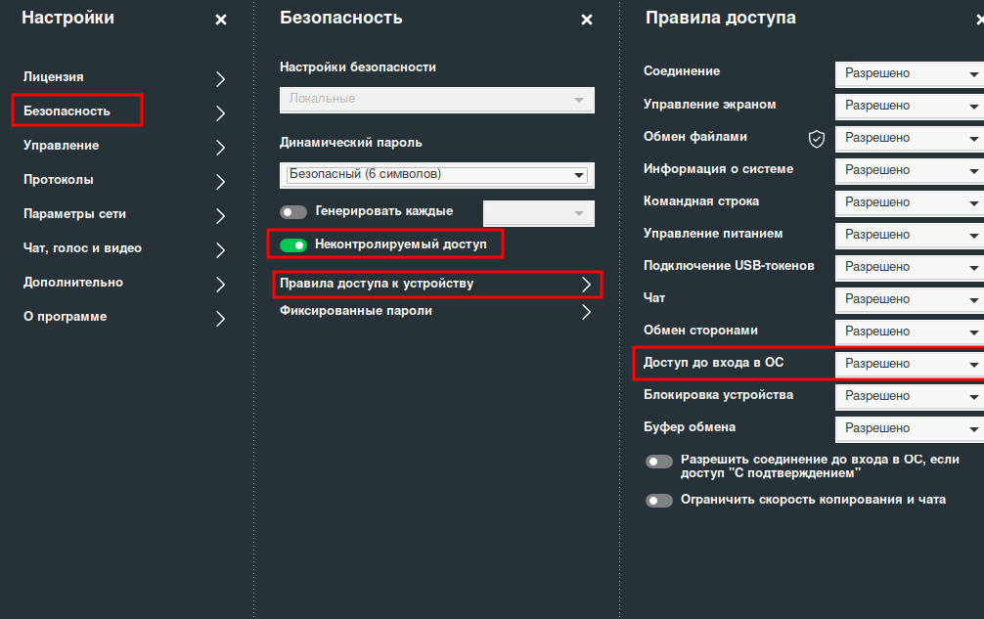This screenshot has width=984, height=619.
Task: Close the Безопасность panel
Action: click(x=586, y=20)
